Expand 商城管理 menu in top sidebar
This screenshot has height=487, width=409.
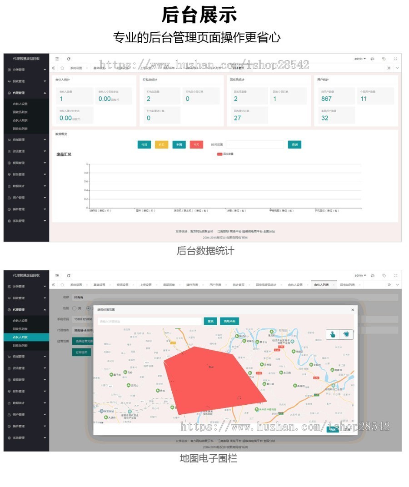(26, 139)
